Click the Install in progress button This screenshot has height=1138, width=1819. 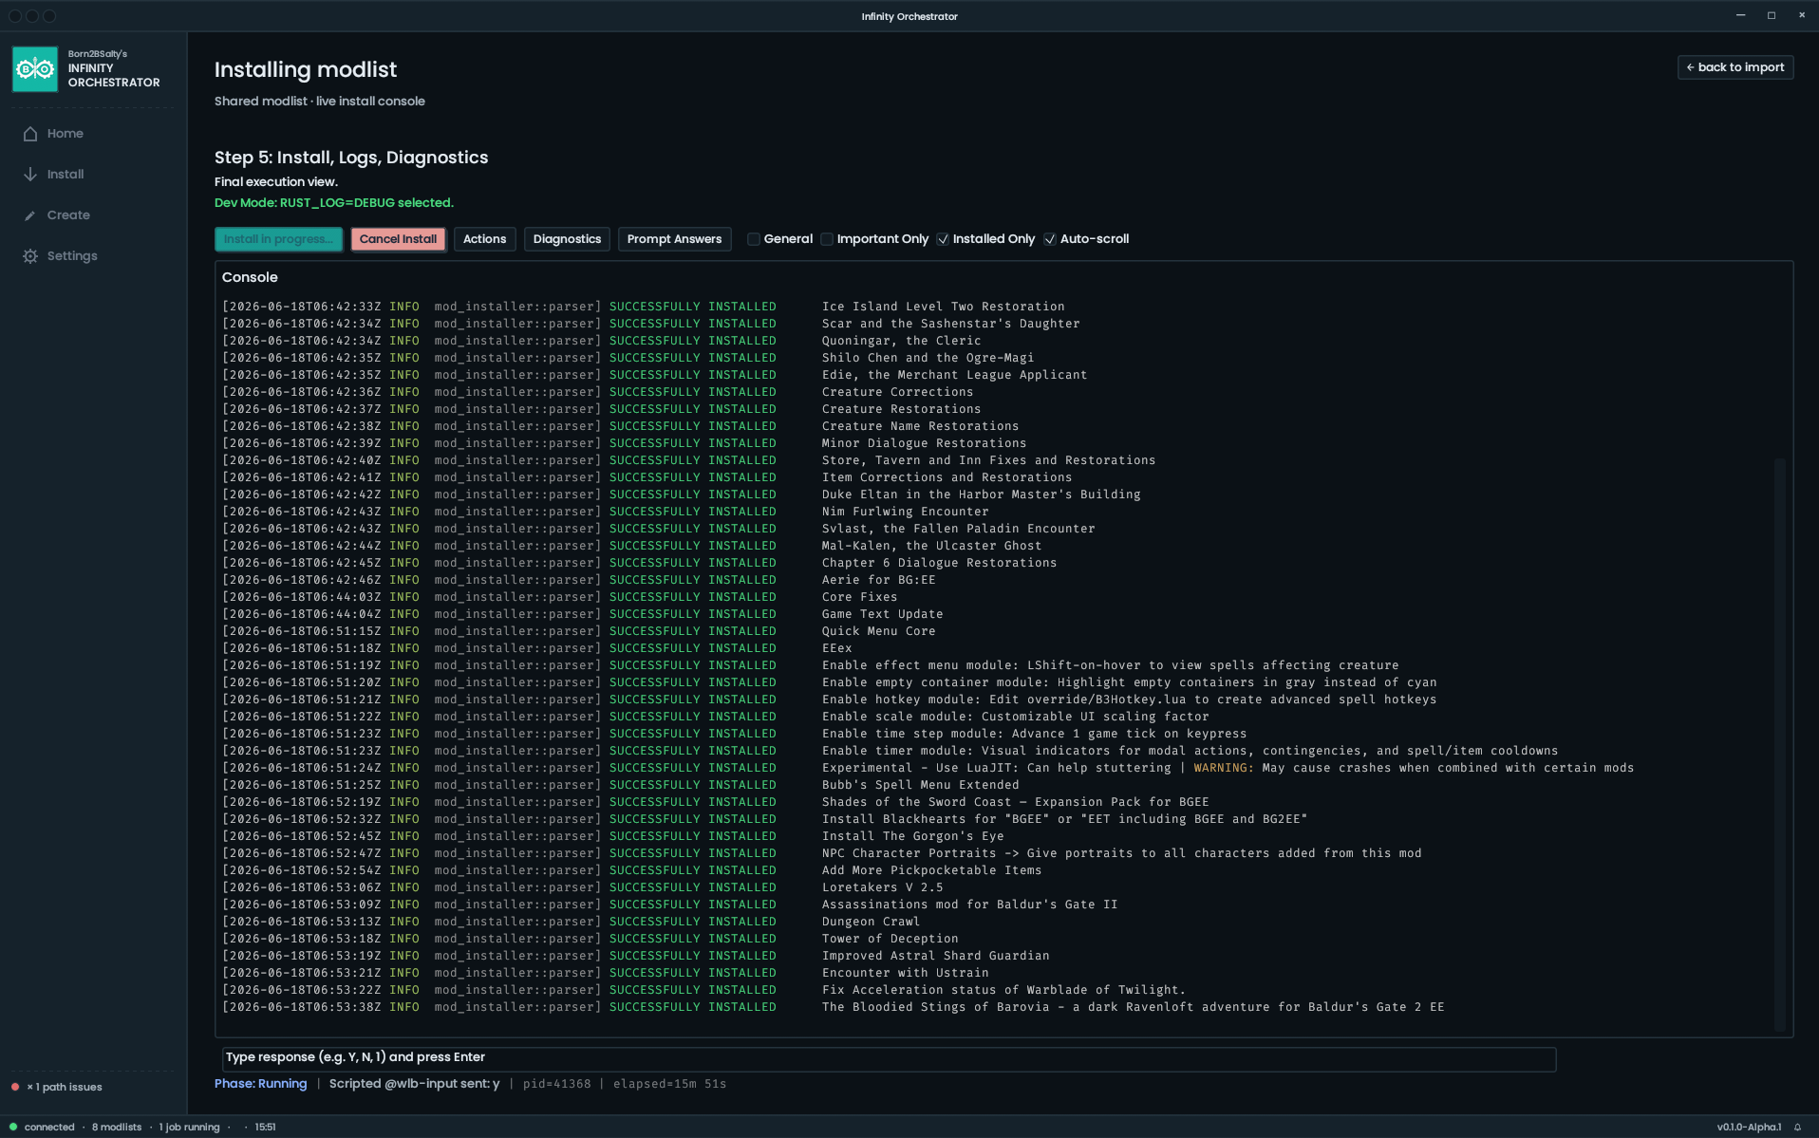pos(278,239)
